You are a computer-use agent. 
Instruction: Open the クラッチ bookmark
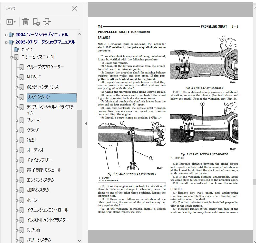33,130
